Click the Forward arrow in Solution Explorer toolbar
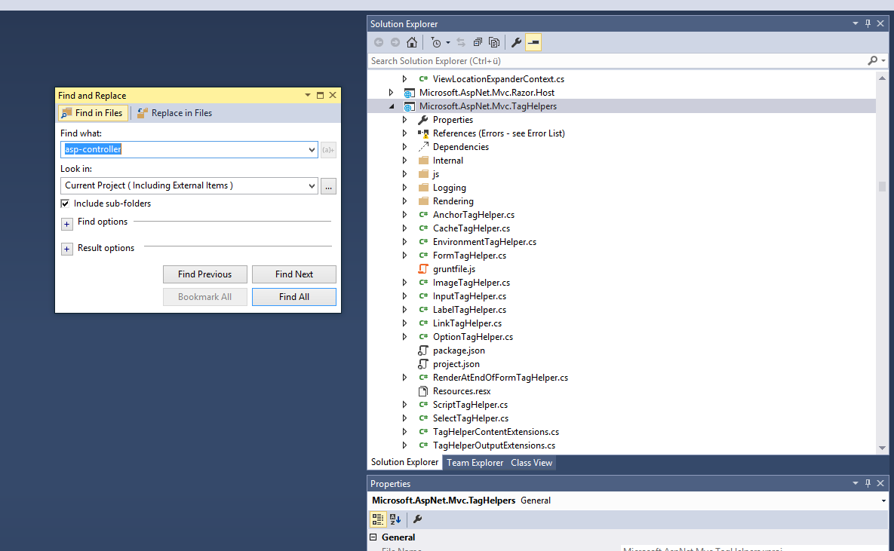Viewport: 894px width, 551px height. [395, 42]
